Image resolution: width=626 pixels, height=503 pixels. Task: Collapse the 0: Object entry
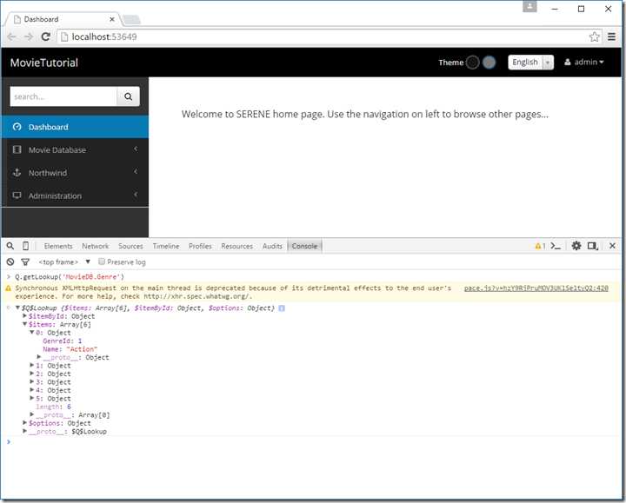pyautogui.click(x=32, y=332)
